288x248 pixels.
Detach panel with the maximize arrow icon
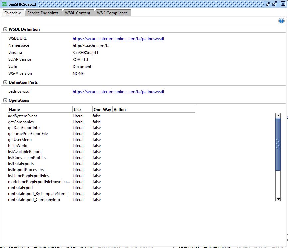click(x=274, y=4)
